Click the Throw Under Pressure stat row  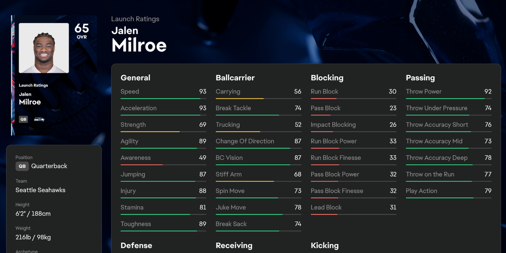[448, 108]
